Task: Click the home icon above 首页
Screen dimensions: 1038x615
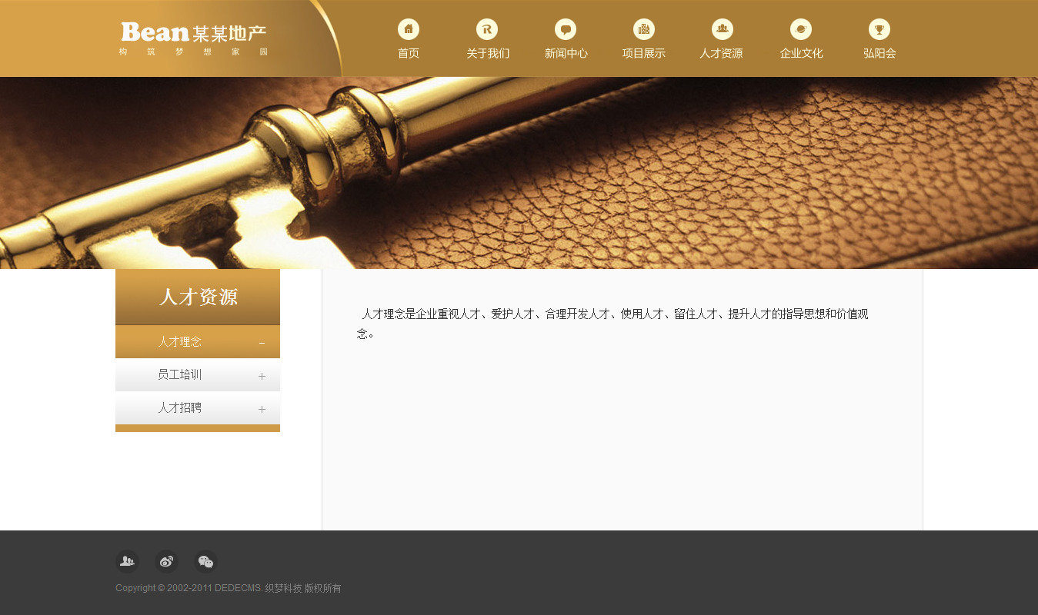Action: point(409,29)
